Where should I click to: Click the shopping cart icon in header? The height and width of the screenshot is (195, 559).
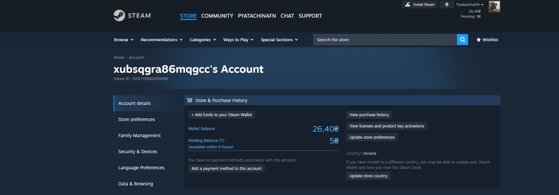click(190, 100)
